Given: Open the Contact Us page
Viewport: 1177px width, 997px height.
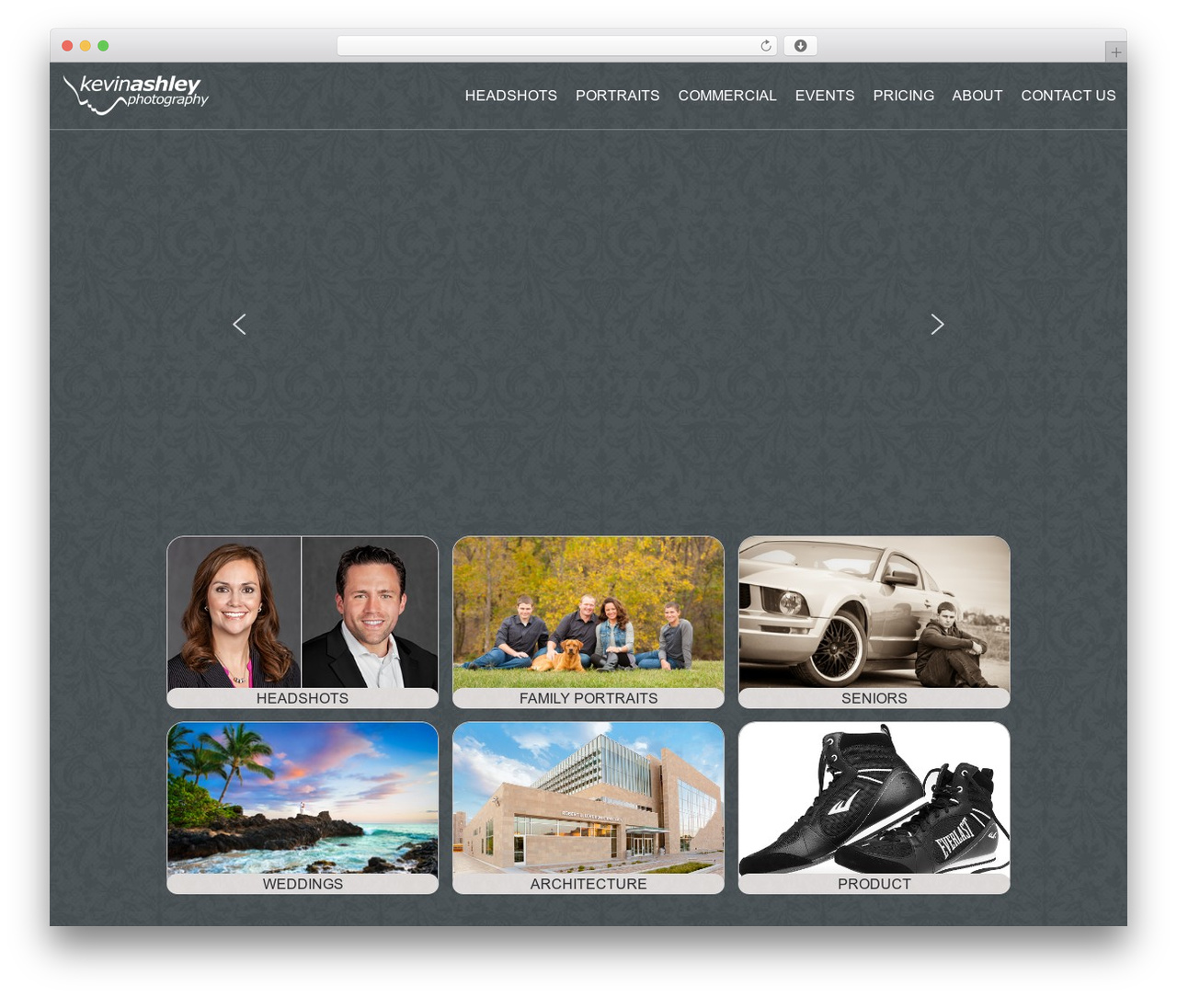Looking at the screenshot, I should coord(1068,96).
